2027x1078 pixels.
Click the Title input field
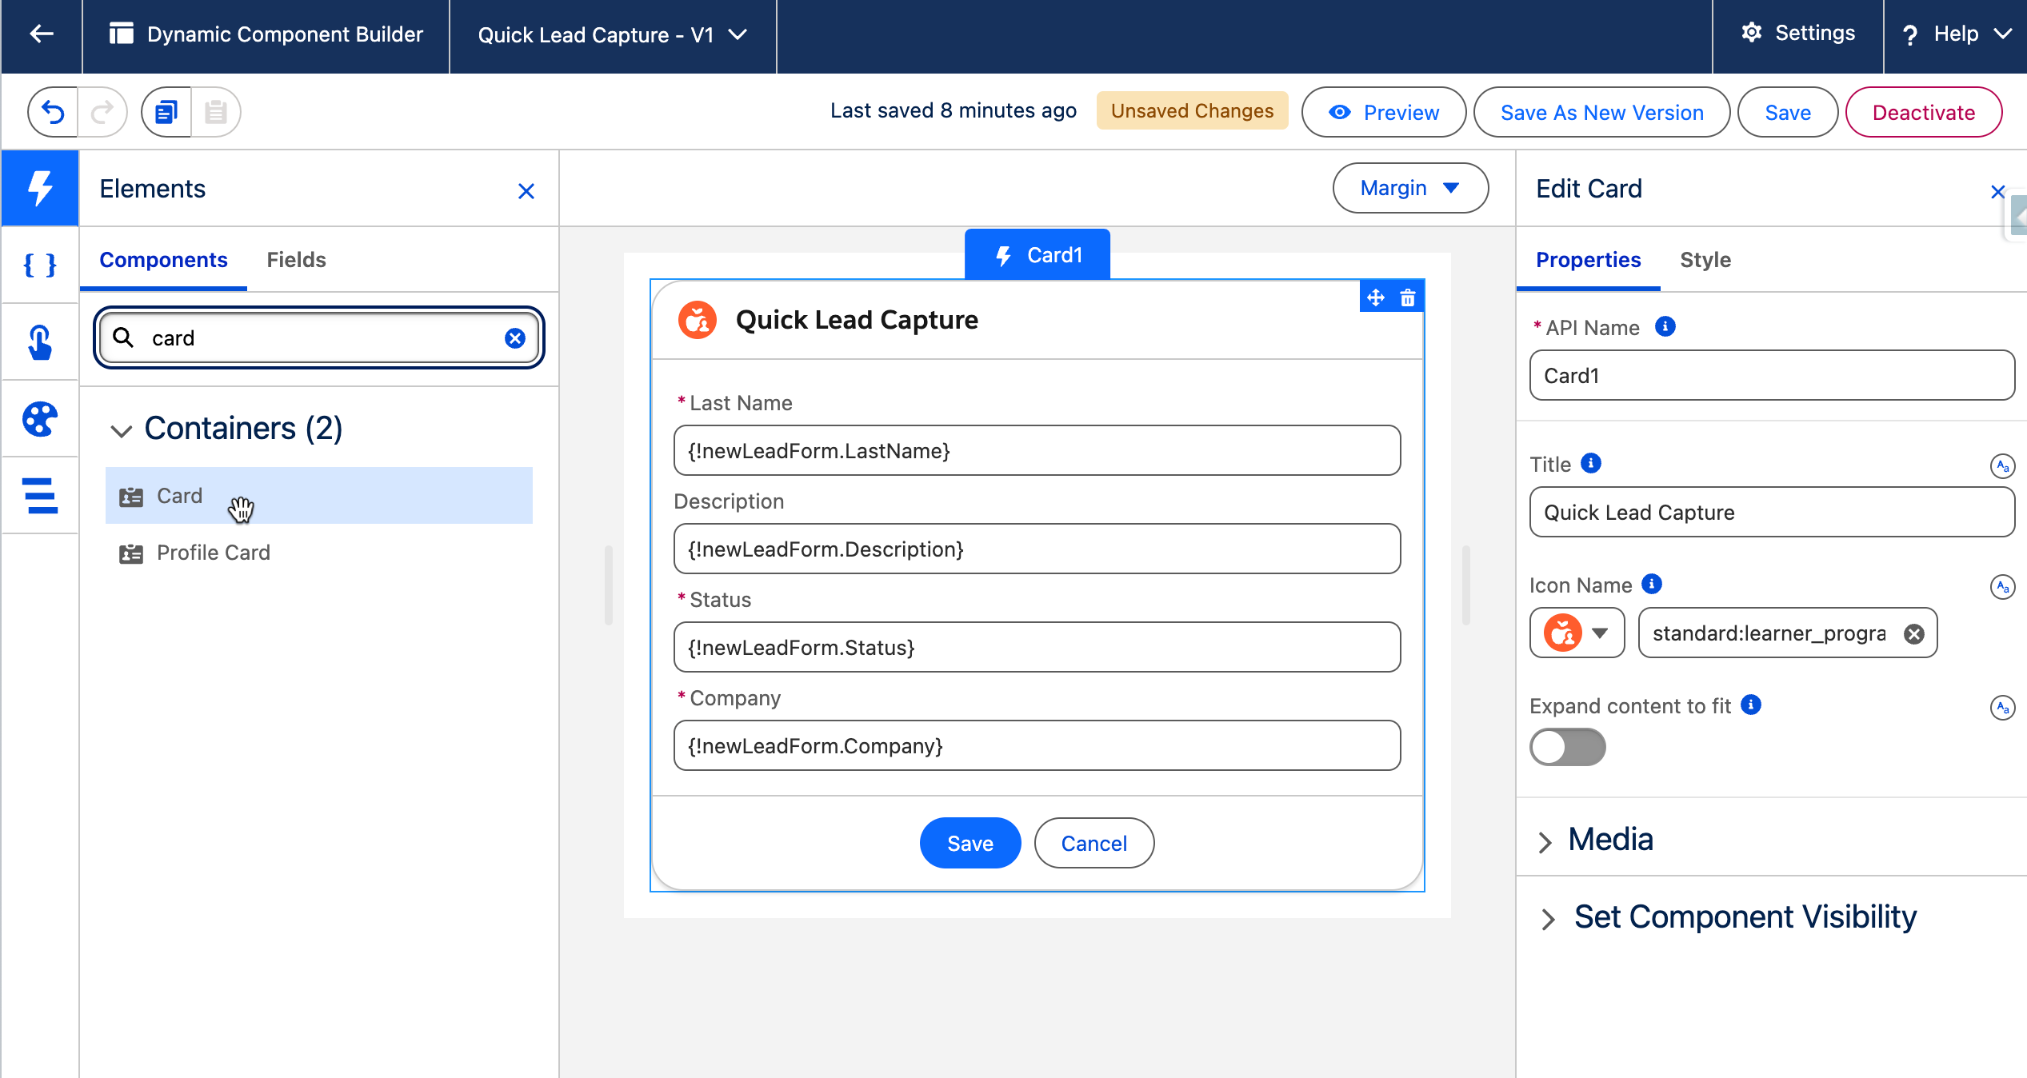coord(1771,513)
